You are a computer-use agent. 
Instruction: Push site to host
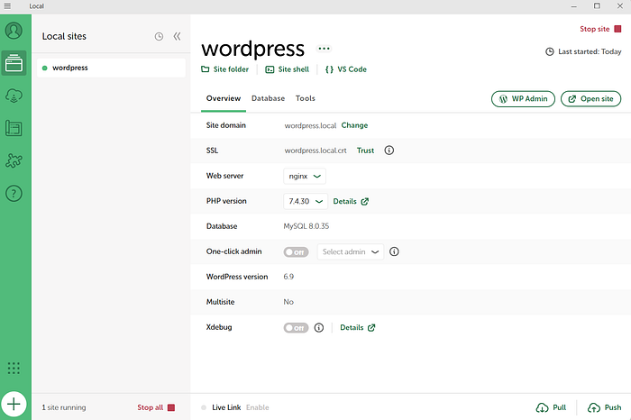pyautogui.click(x=605, y=407)
